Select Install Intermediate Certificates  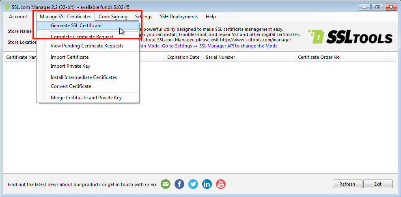point(84,77)
